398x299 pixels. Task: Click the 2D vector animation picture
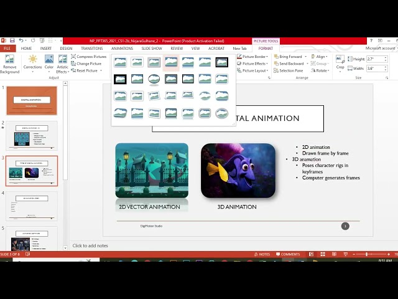(152, 171)
